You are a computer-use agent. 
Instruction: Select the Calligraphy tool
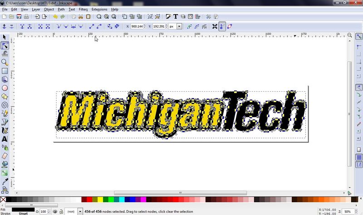coord(5,131)
